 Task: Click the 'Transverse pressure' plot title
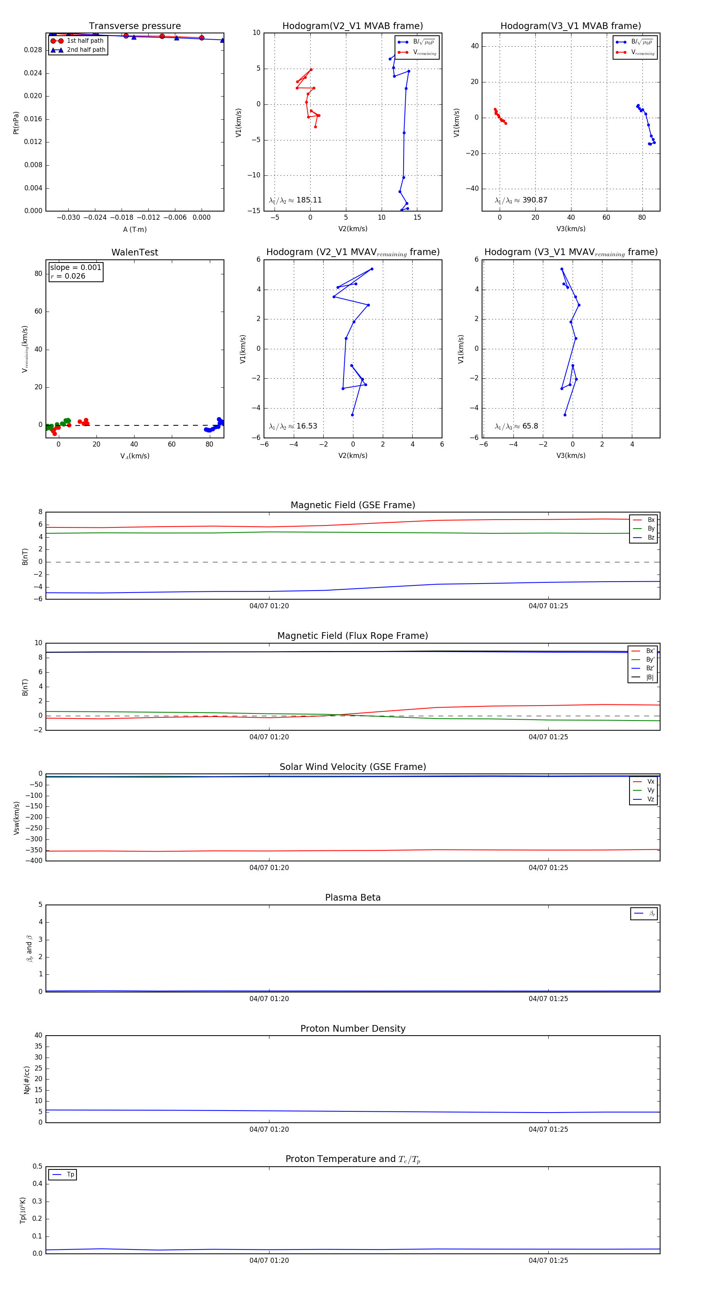click(x=135, y=26)
